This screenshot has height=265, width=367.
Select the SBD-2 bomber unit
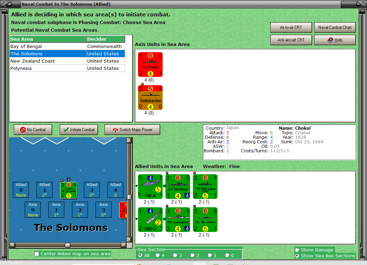150,219
